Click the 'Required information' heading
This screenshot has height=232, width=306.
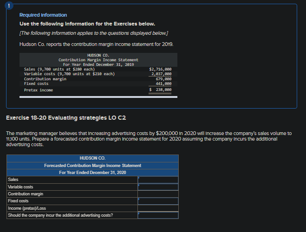pos(43,15)
